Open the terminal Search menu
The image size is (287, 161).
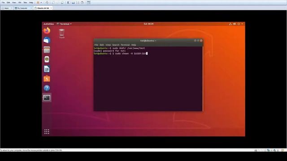(116, 45)
